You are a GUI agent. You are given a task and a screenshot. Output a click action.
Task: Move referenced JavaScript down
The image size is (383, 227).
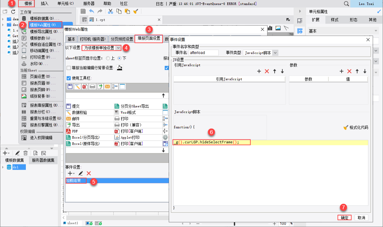coord(282,71)
